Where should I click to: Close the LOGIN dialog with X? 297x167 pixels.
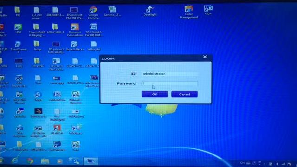[205, 57]
